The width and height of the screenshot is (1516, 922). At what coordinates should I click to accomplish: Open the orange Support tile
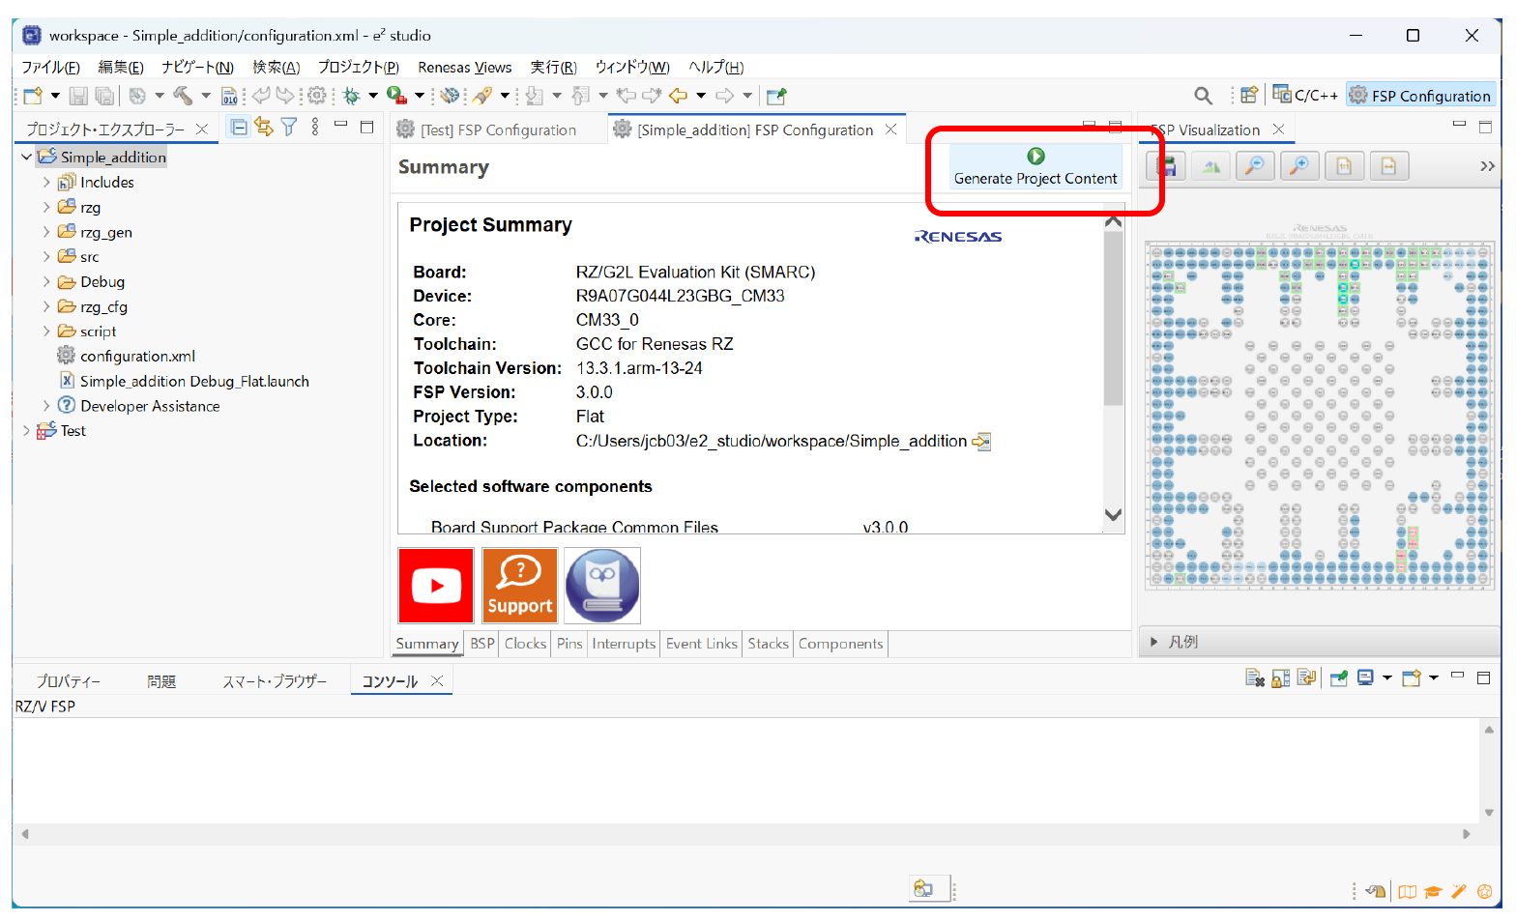click(x=519, y=586)
